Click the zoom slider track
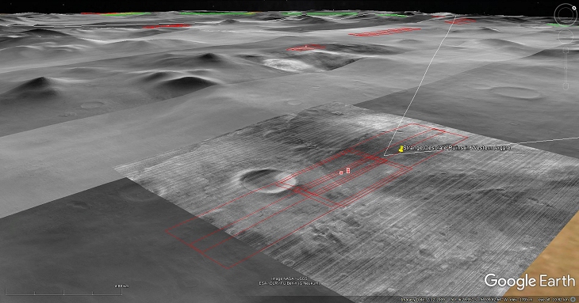Screen dimensions: 579x303 click(x=566, y=68)
